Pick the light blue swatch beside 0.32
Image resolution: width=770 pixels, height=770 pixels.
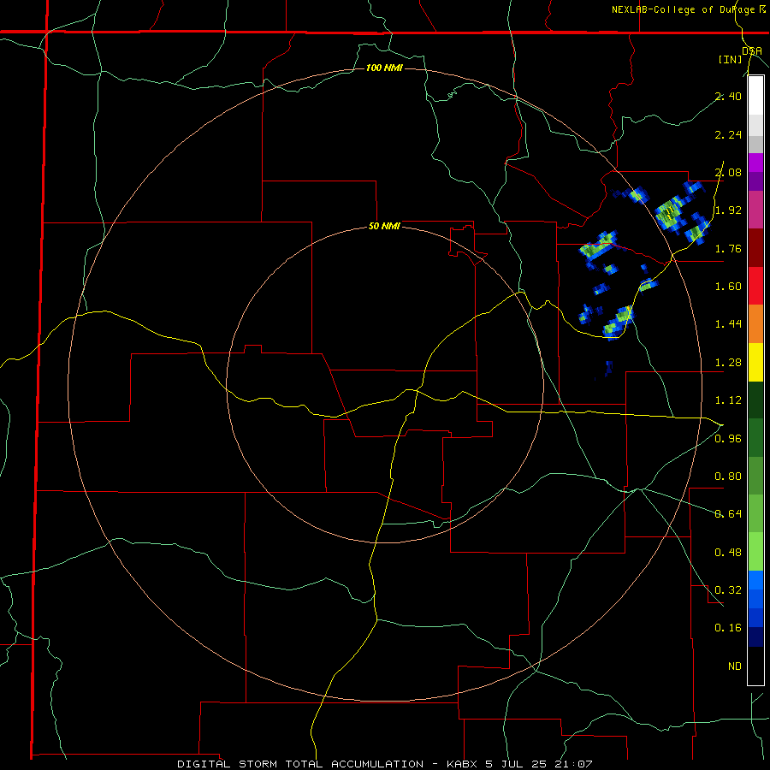755,580
